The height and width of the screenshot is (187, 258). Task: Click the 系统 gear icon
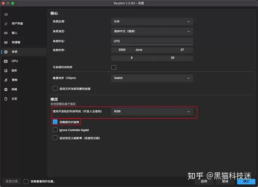click(6, 52)
